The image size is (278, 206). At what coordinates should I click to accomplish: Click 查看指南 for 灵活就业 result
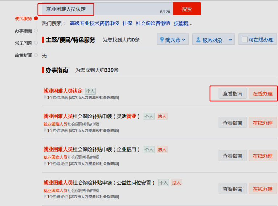tap(232, 122)
